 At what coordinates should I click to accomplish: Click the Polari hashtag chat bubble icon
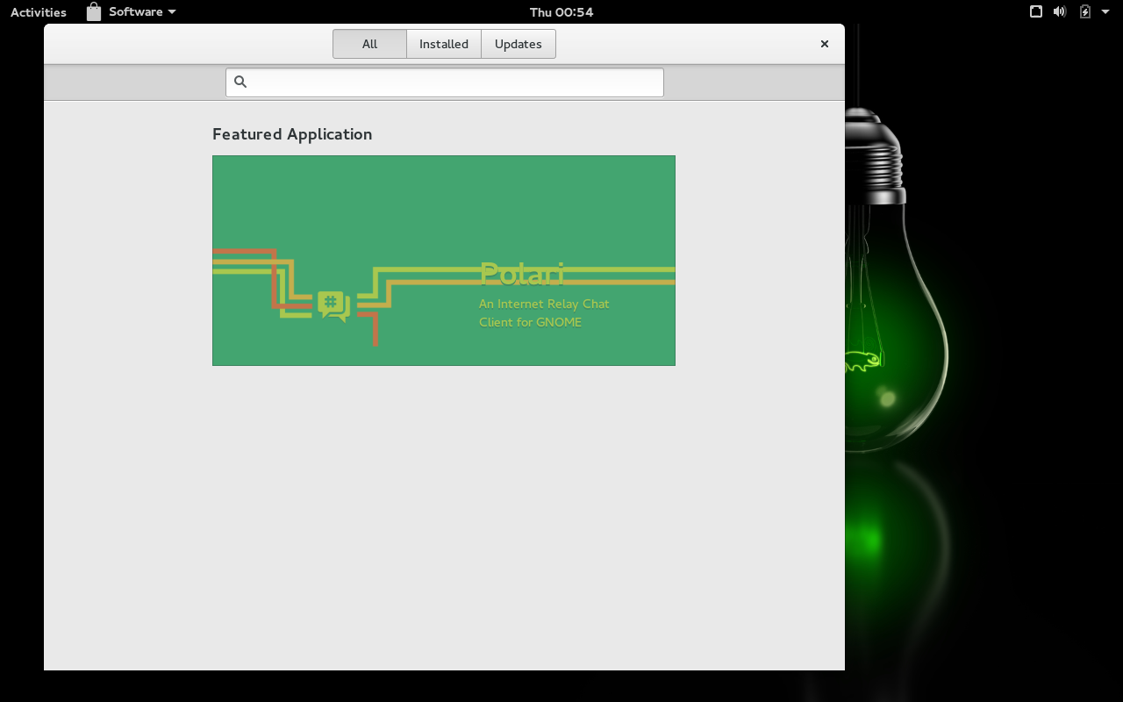[333, 306]
